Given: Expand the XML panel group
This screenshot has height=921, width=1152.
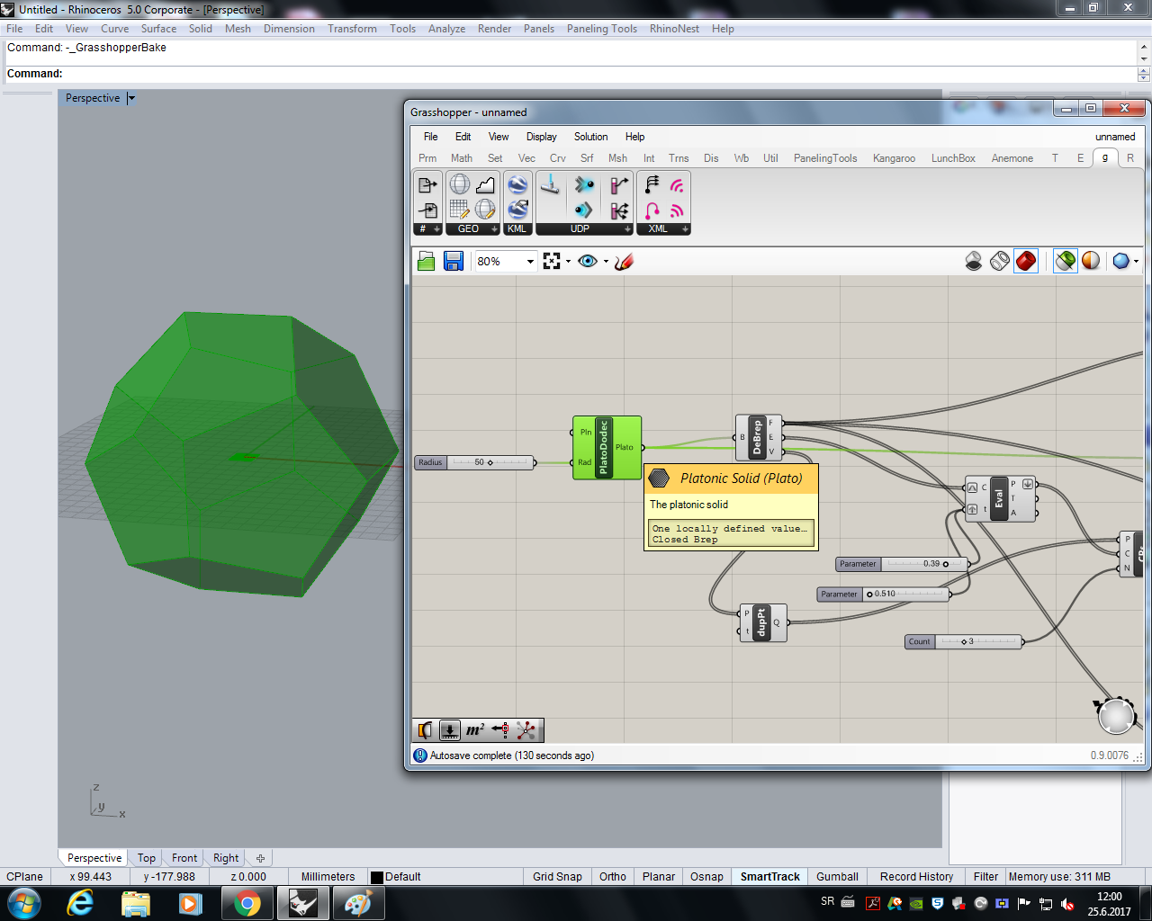Looking at the screenshot, I should coord(685,229).
